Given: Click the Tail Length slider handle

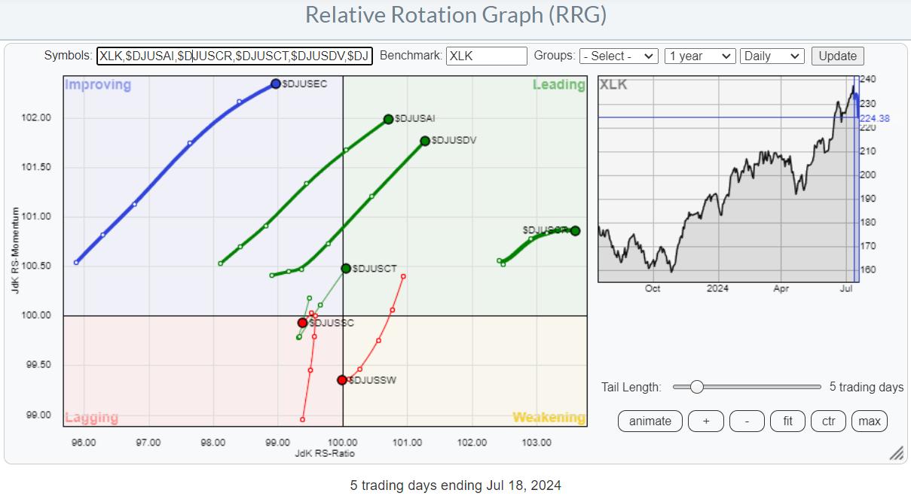Looking at the screenshot, I should click(697, 387).
